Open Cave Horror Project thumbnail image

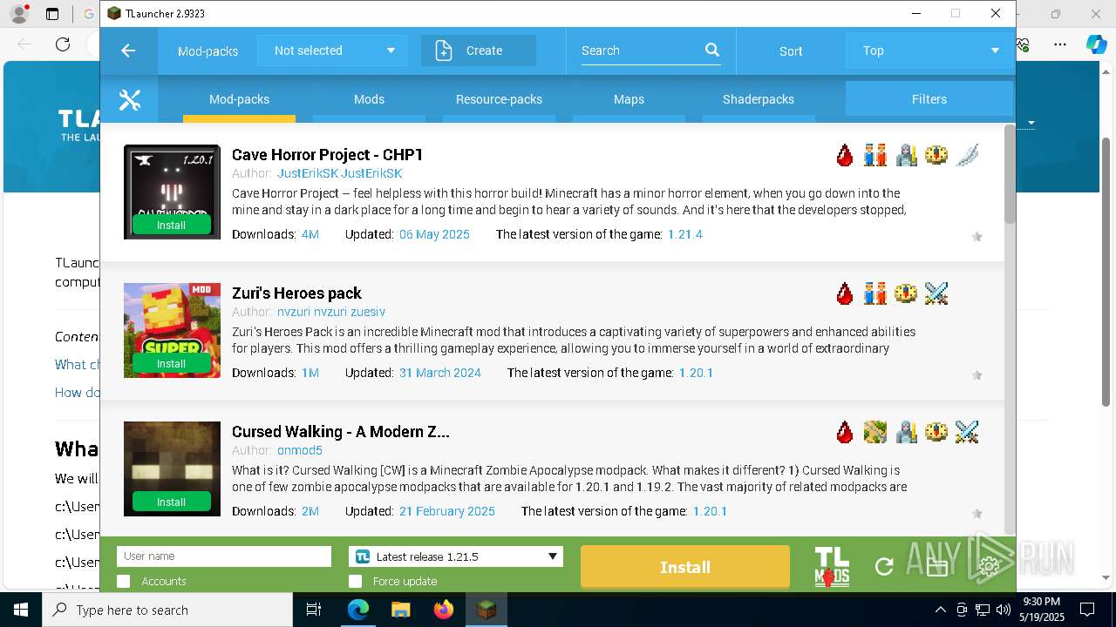pos(172,192)
